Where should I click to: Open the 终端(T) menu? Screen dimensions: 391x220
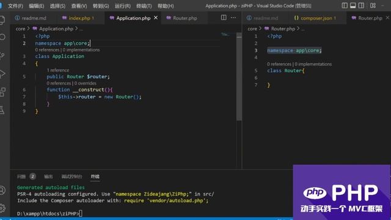pyautogui.click(x=144, y=5)
